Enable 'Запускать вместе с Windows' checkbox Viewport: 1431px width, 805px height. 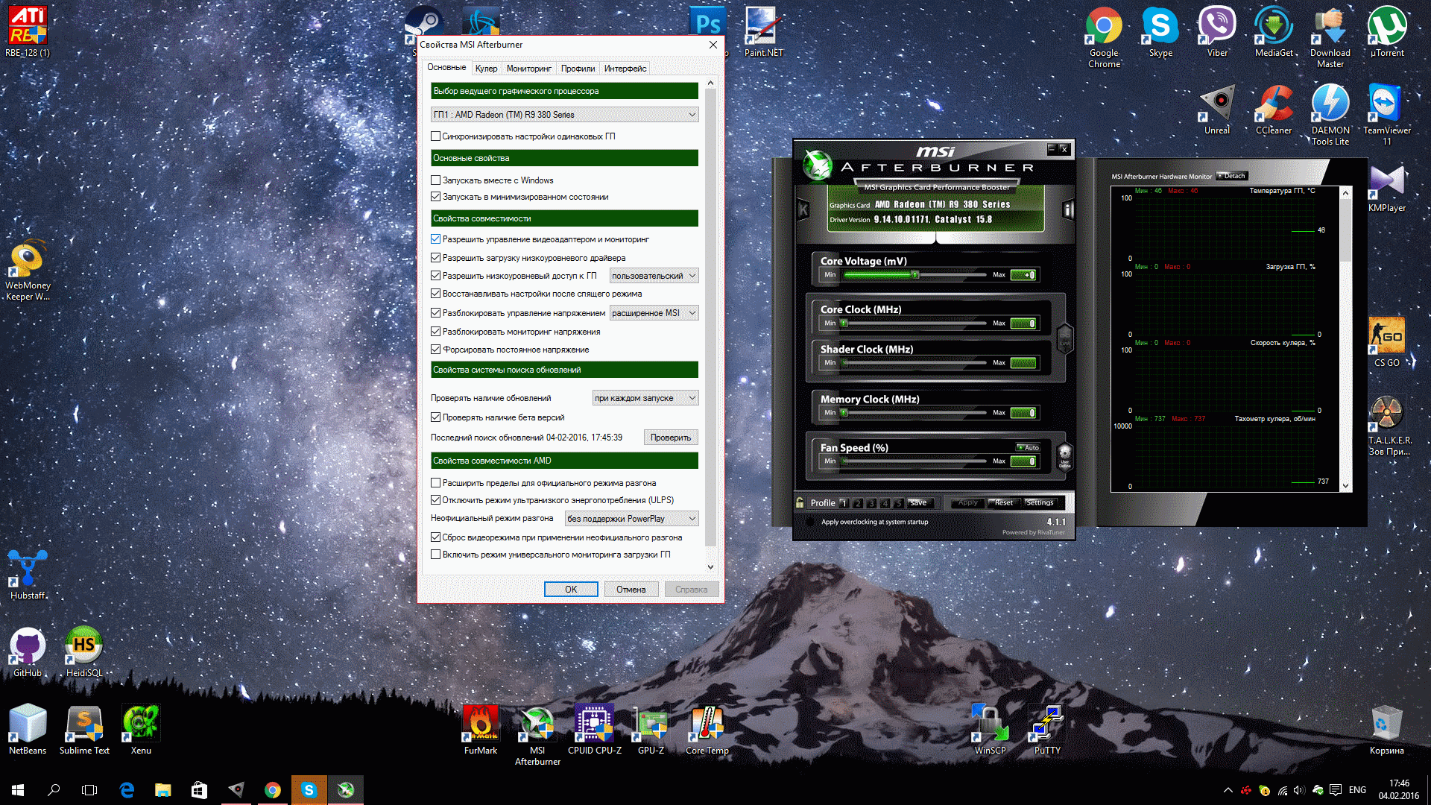[x=436, y=180]
